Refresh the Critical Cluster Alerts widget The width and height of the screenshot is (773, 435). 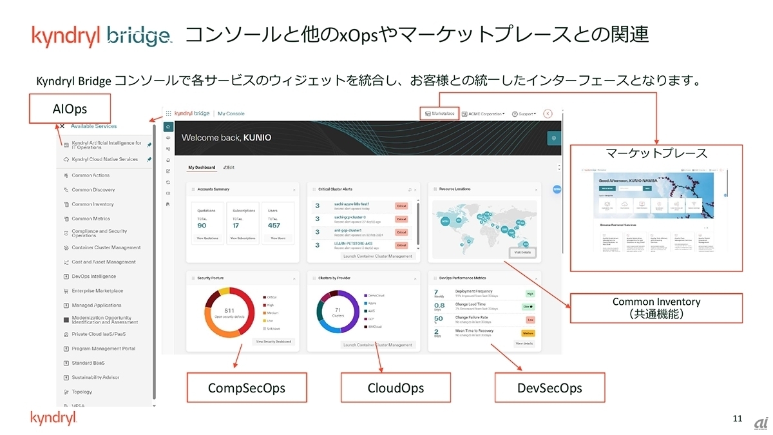[x=409, y=189]
